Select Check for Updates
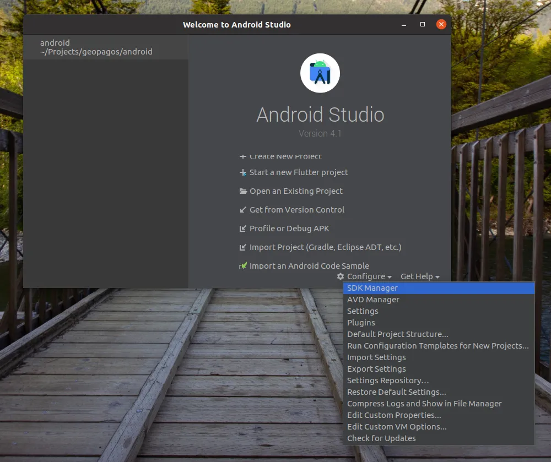The width and height of the screenshot is (551, 462). [x=439, y=438]
